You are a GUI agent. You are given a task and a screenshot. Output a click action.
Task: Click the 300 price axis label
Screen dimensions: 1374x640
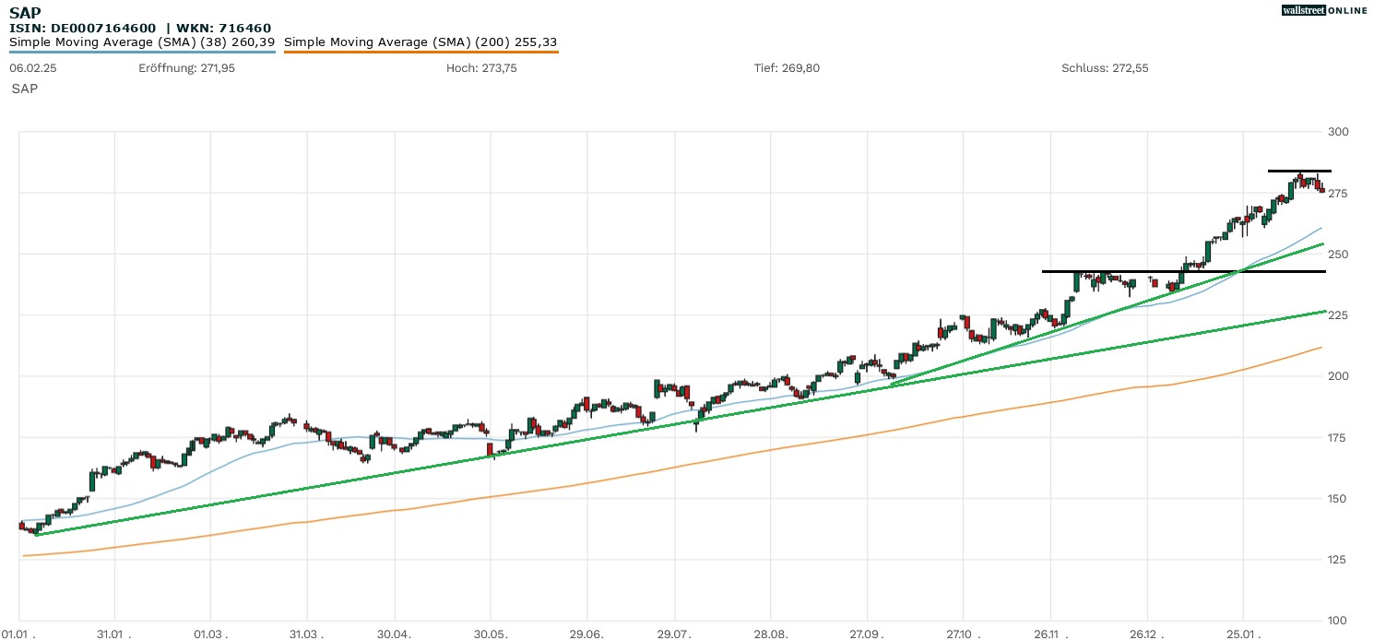click(x=1338, y=132)
